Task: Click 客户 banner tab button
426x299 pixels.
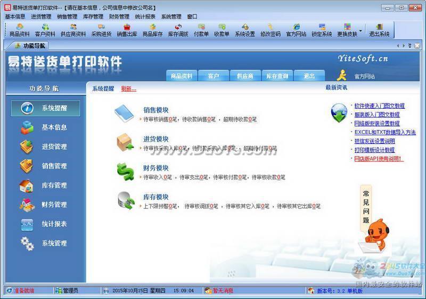Action: [x=214, y=76]
